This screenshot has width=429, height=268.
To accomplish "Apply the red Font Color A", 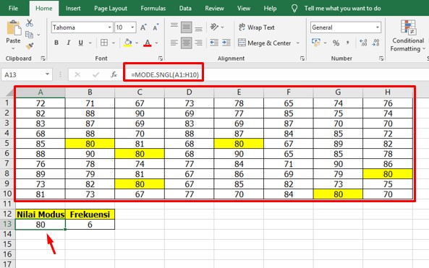I will [148, 43].
